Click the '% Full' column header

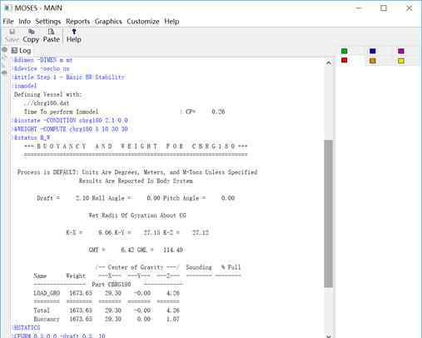click(x=231, y=267)
